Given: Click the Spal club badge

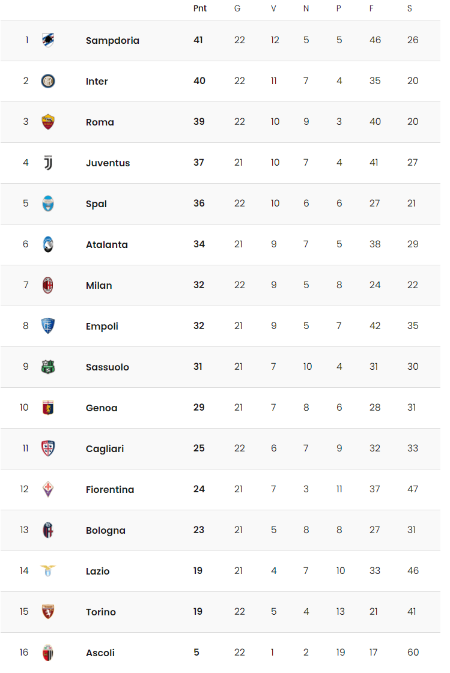Looking at the screenshot, I should pyautogui.click(x=48, y=204).
